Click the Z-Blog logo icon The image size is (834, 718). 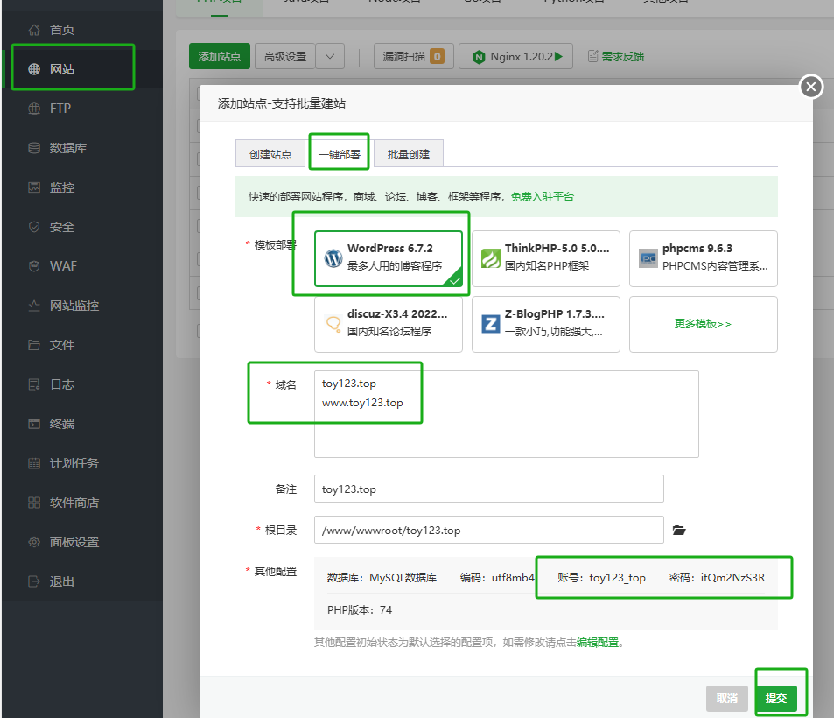[x=490, y=324]
